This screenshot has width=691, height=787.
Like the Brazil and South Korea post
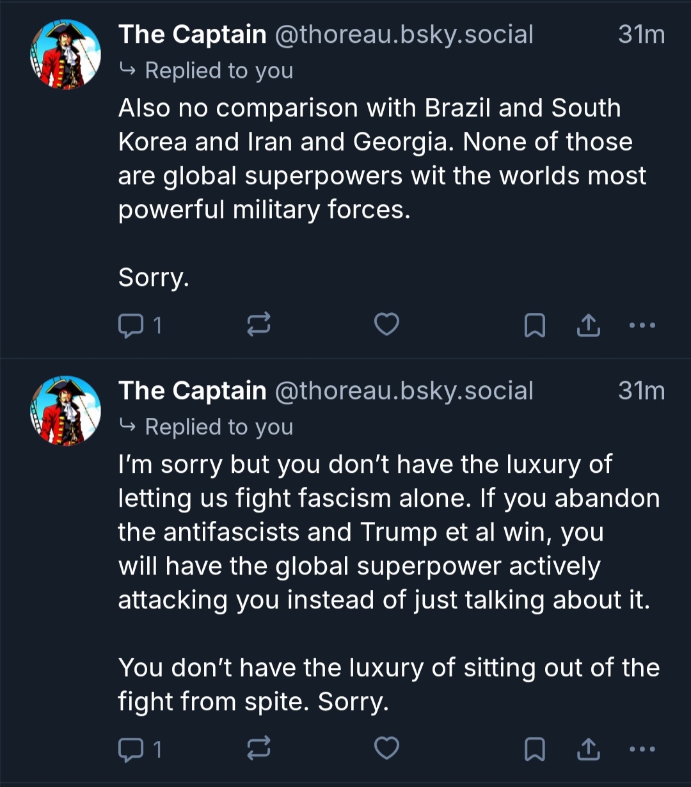pos(386,325)
